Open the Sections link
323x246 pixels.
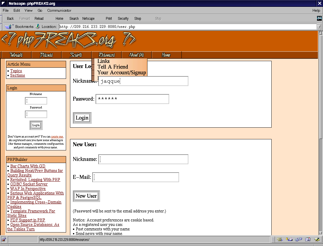(17, 76)
